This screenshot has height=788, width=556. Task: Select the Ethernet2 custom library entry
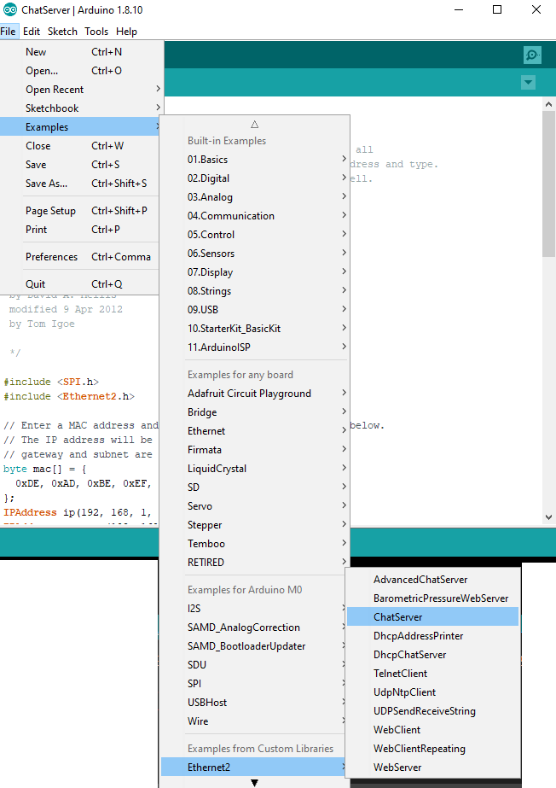click(x=254, y=768)
